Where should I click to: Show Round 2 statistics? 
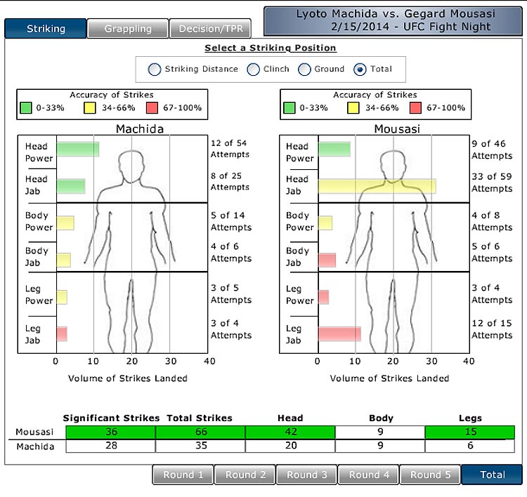coord(245,475)
